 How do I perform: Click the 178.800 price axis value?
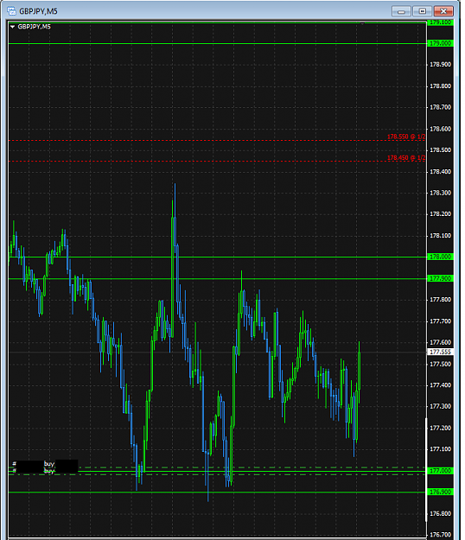click(440, 86)
